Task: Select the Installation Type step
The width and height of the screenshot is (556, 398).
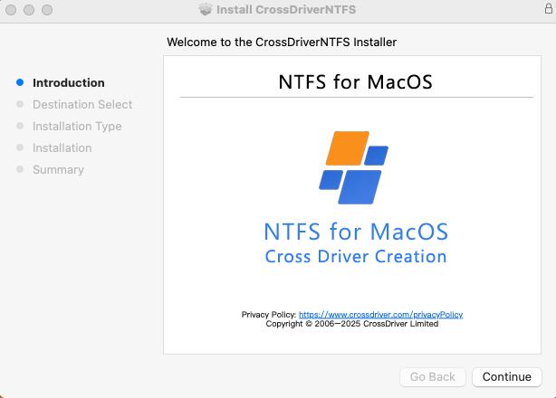Action: pos(77,126)
